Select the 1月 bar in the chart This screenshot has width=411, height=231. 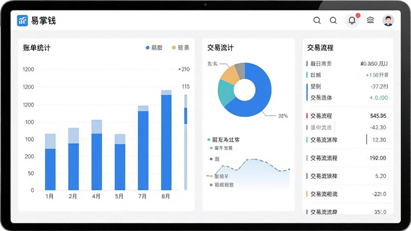(x=50, y=162)
